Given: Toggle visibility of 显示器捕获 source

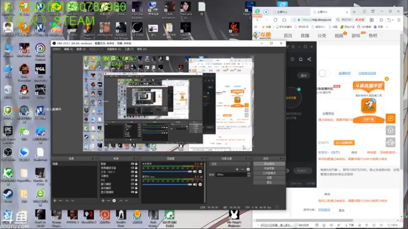Looking at the screenshot, I should tap(133, 192).
